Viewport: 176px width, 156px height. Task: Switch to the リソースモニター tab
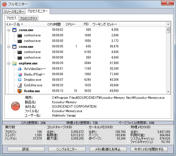pyautogui.click(x=14, y=12)
